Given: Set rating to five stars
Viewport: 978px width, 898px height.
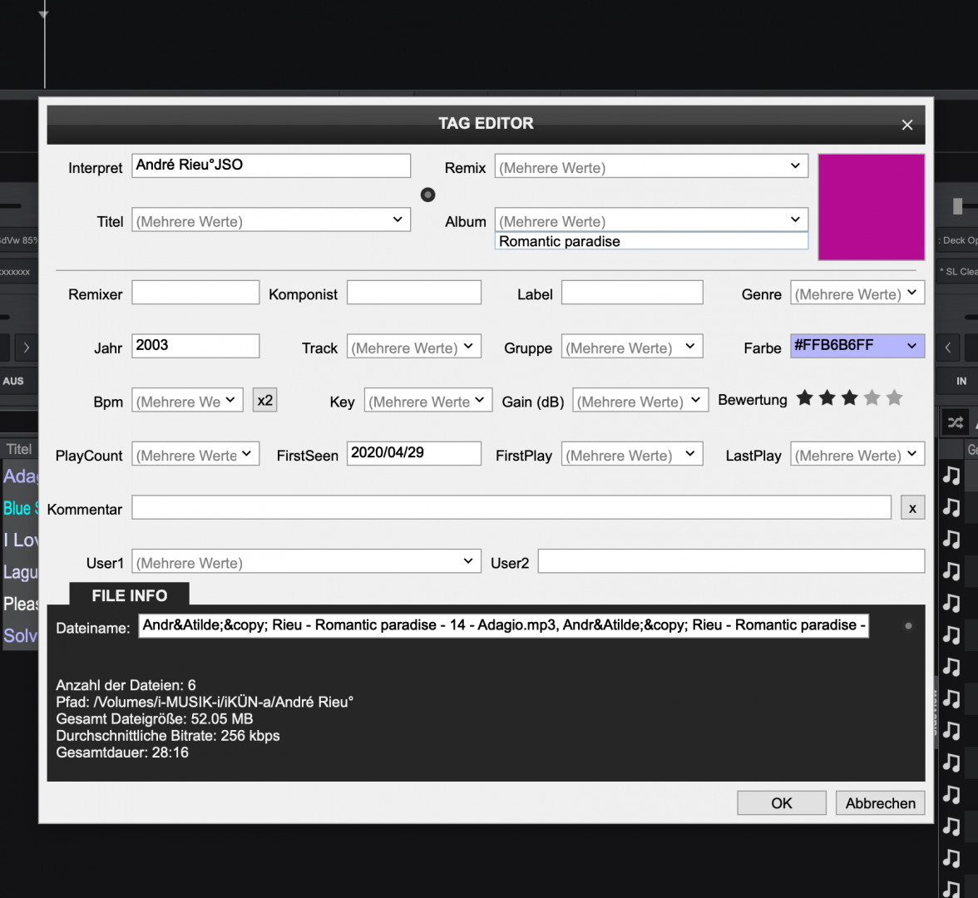Looking at the screenshot, I should point(894,398).
